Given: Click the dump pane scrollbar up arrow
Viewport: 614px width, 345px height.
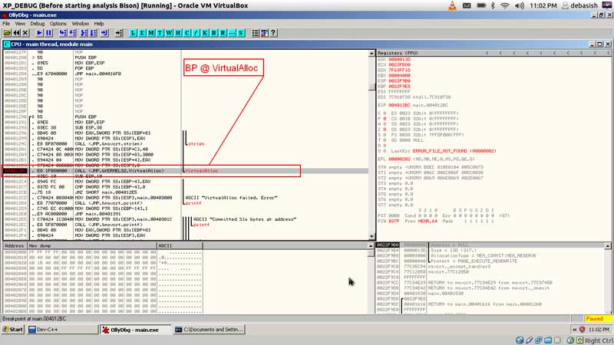Looking at the screenshot, I should coord(371,245).
